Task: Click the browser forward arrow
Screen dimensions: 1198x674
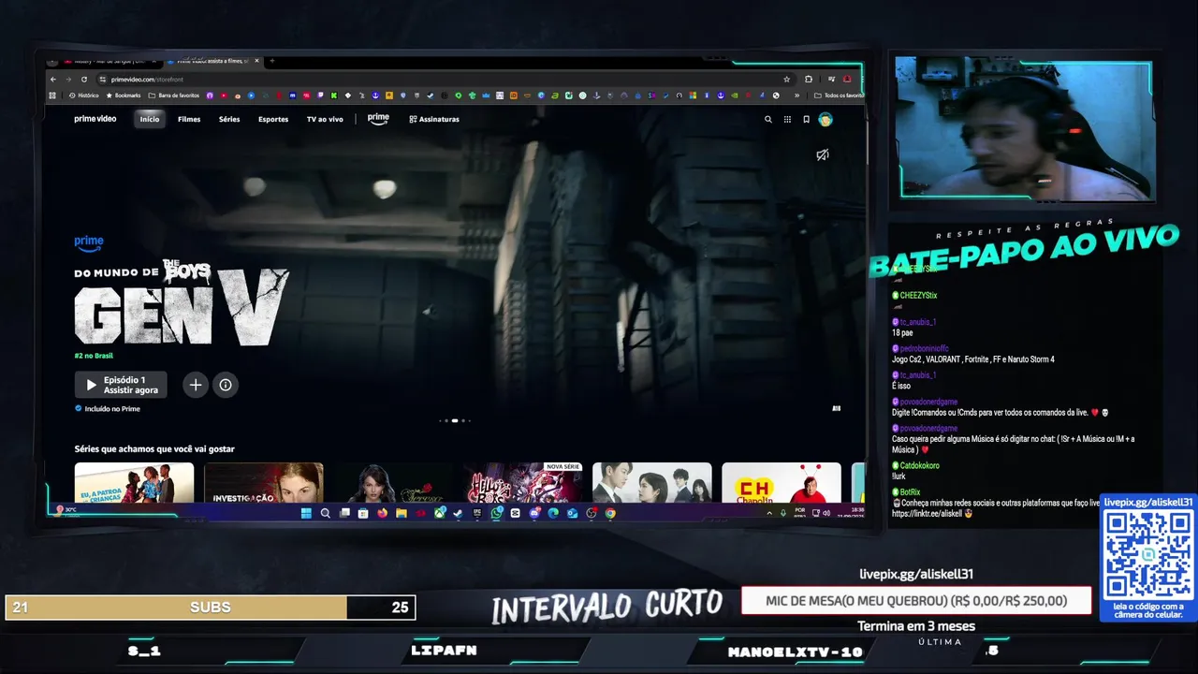Action: click(x=68, y=80)
